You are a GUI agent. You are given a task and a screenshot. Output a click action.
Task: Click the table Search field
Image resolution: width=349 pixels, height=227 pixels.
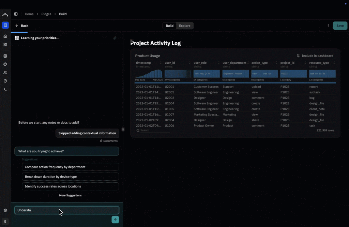click(153, 130)
